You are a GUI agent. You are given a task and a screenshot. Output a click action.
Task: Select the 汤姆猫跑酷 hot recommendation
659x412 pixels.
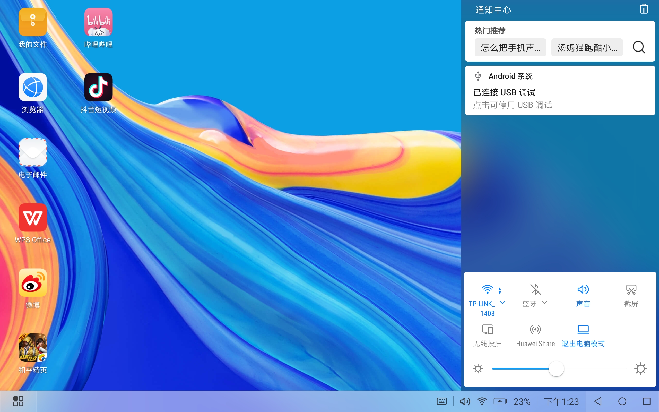click(587, 47)
